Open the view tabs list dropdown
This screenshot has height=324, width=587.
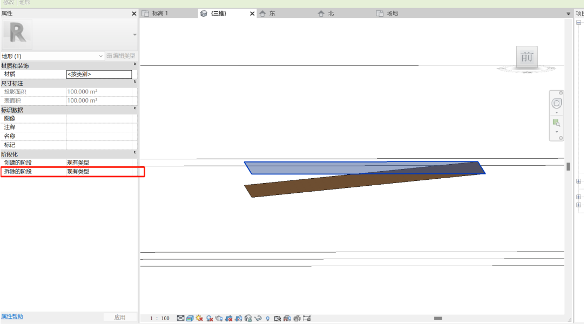coord(568,13)
